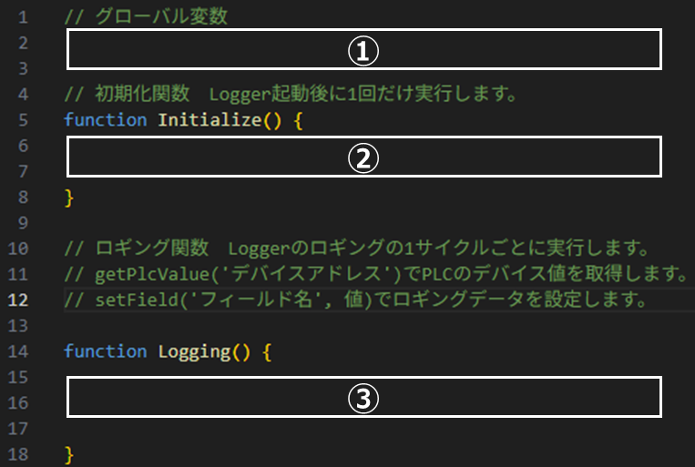This screenshot has height=467, width=695.
Task: Click the opening brace after Logging()
Action: click(267, 350)
